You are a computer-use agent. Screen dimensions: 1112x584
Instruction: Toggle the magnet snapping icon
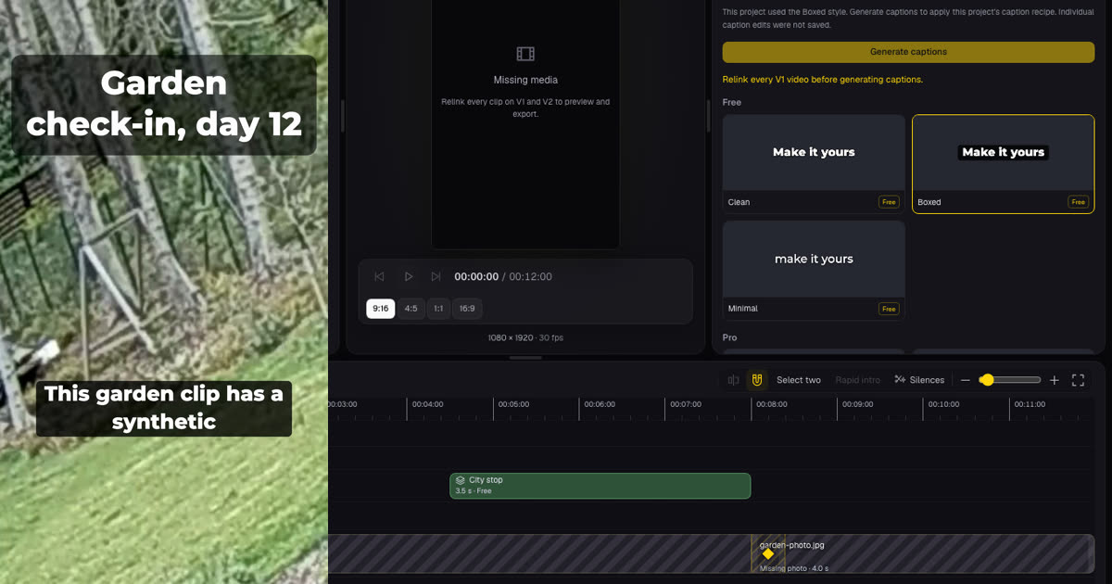[x=757, y=380]
